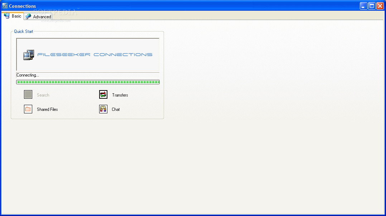
Task: Click the grayed-out Search icon
Action: point(28,94)
